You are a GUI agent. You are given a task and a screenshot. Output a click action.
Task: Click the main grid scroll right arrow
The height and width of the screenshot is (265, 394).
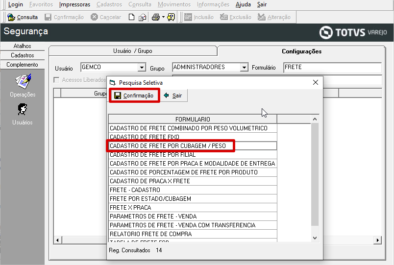377,240
